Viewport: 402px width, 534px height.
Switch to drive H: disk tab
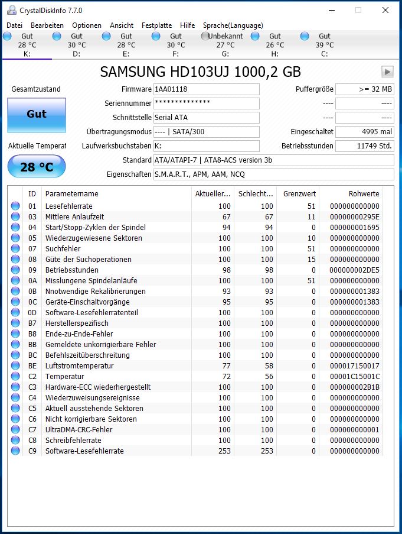click(275, 44)
